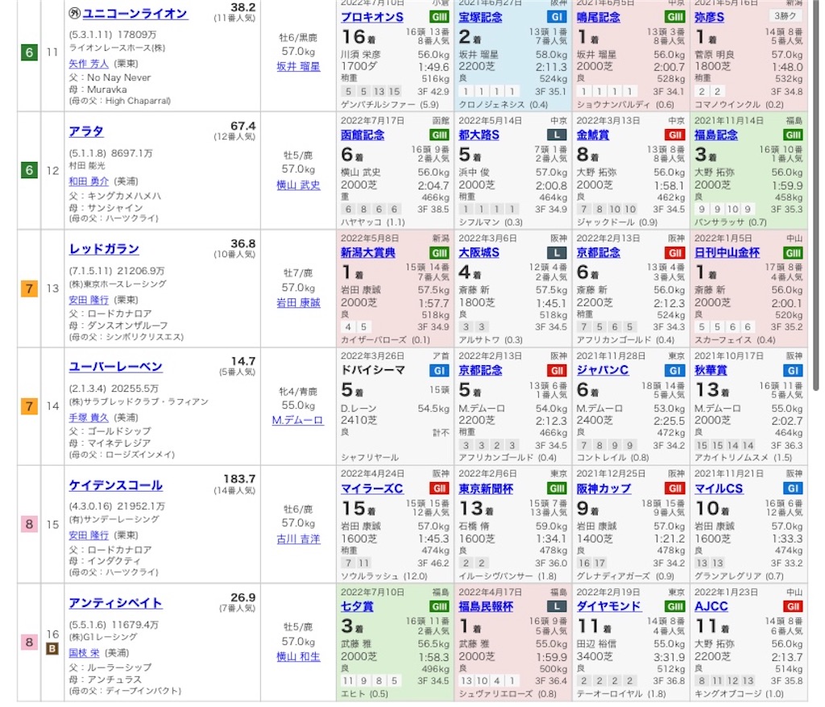Open the アンティシペイト horse link
The width and height of the screenshot is (825, 707).
(x=116, y=603)
